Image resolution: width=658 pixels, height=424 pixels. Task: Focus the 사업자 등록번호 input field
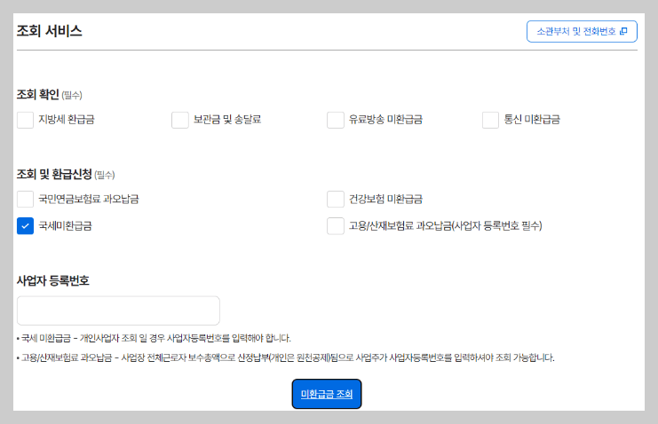tap(118, 310)
